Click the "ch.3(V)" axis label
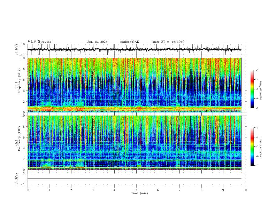This screenshot has height=213, width=276. pos(17,179)
